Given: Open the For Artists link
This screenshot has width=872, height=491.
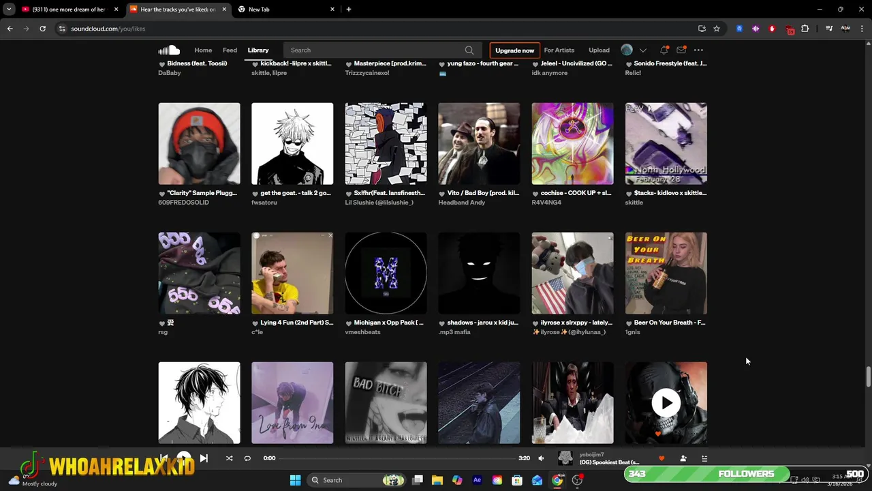Looking at the screenshot, I should (559, 50).
